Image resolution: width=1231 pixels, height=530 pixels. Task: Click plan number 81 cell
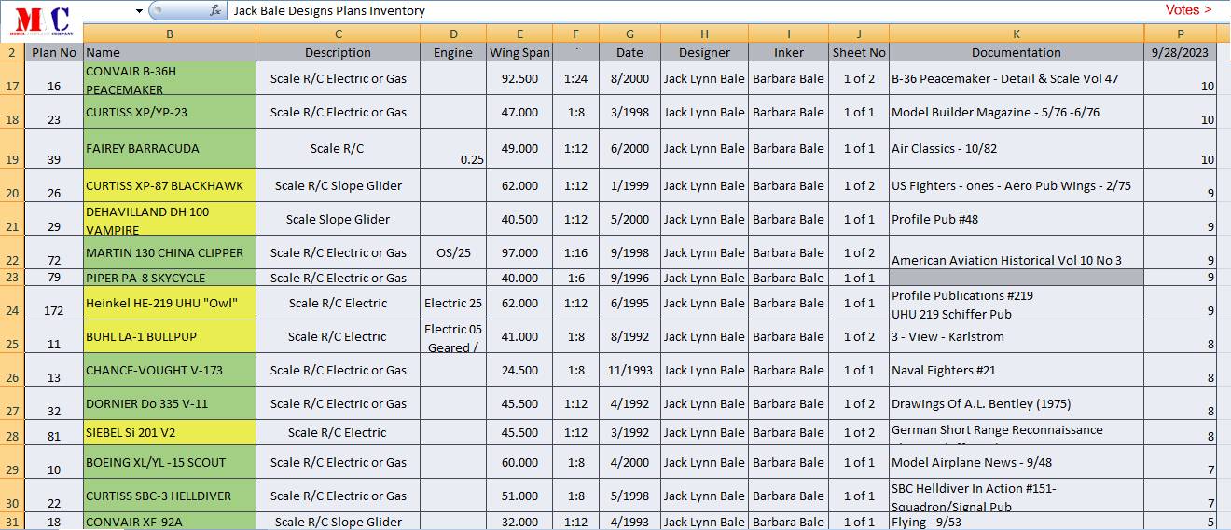[54, 432]
